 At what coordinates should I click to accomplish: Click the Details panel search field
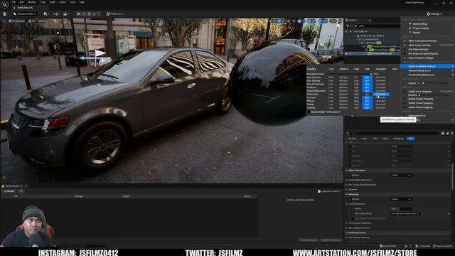(392, 133)
